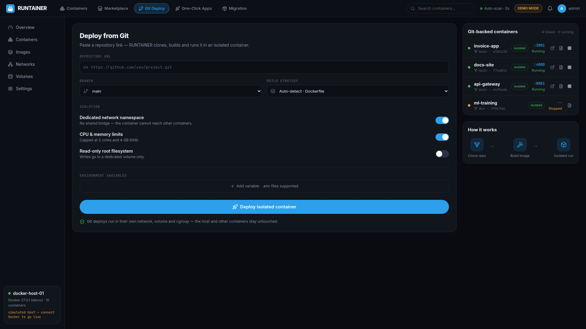Click the ml-training container name
Viewport: 586px width, 329px height.
(x=485, y=103)
